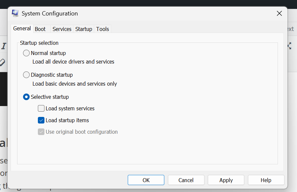Click the System Configuration title bar icon
The height and width of the screenshot is (192, 297).
[x=15, y=14]
